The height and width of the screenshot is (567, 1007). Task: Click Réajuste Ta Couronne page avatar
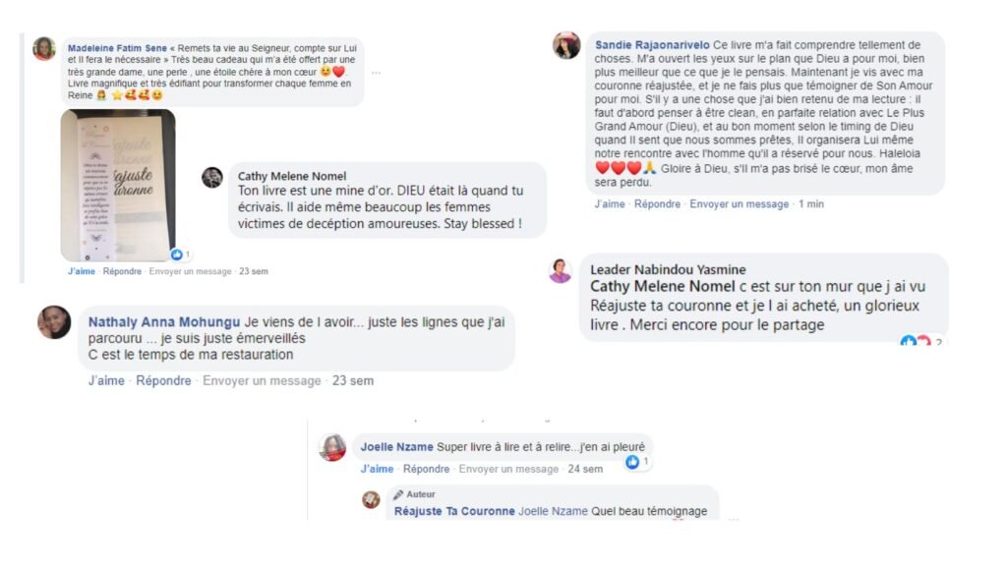pyautogui.click(x=371, y=499)
